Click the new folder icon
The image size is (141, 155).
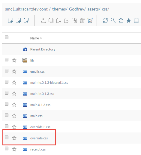tap(18, 20)
